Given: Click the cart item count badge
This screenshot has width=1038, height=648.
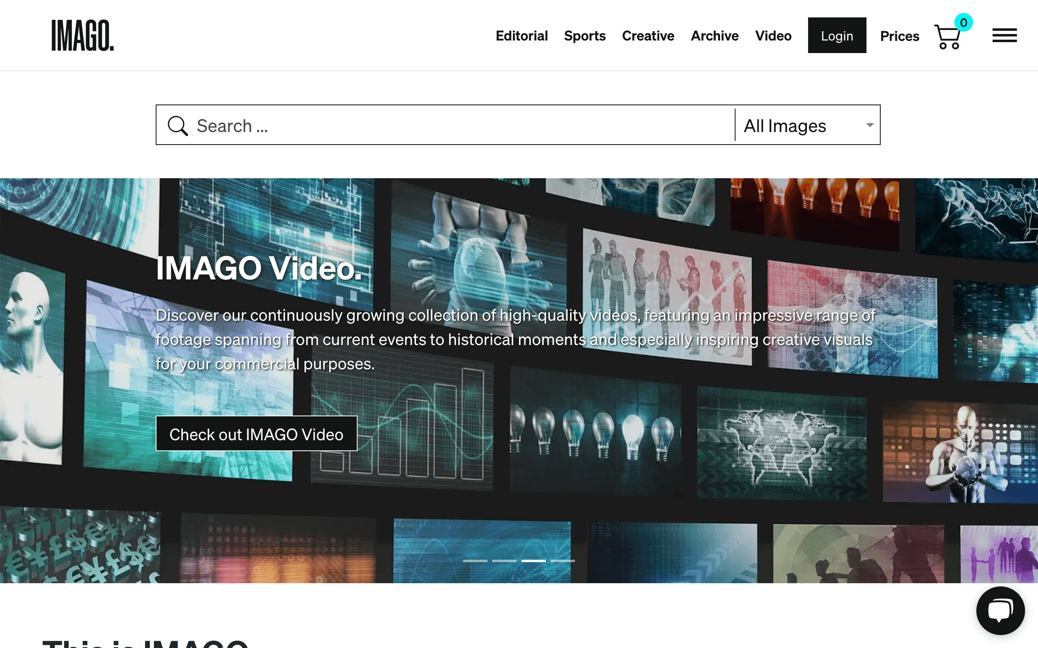Looking at the screenshot, I should 963,22.
